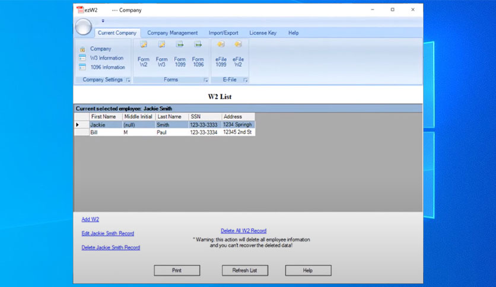
Task: Click the 'M' middle initial cell
Action: [x=139, y=132]
